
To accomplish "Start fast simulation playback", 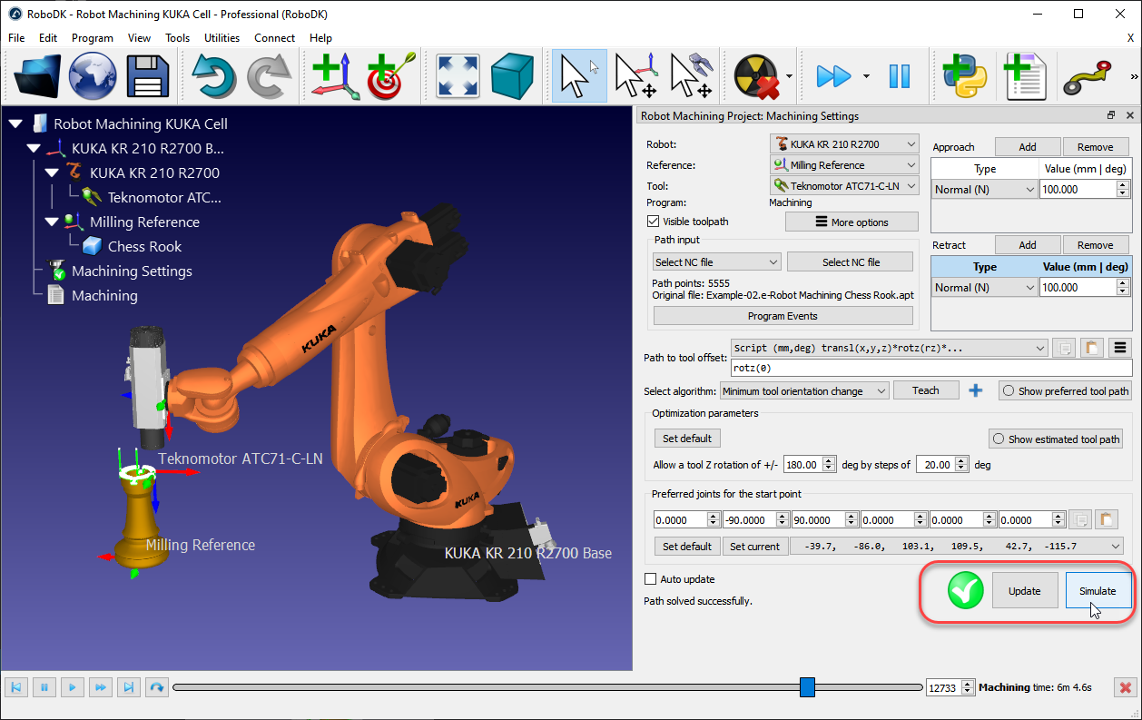I will click(x=832, y=76).
